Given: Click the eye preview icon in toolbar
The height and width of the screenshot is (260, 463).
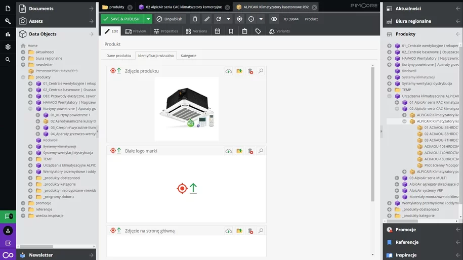Looking at the screenshot, I should 274,19.
